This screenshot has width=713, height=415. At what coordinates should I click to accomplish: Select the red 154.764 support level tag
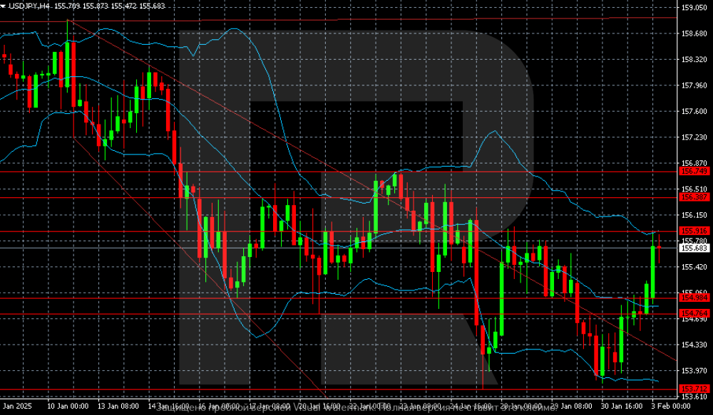click(694, 314)
